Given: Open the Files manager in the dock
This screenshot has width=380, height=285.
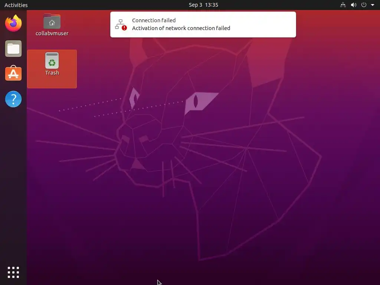Looking at the screenshot, I should point(13,49).
